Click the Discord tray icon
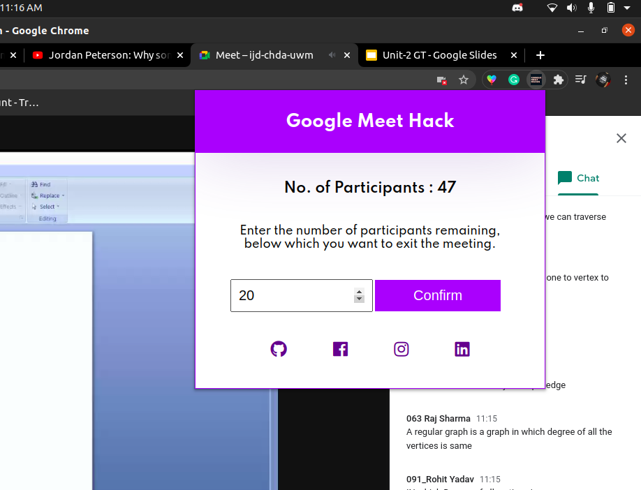The height and width of the screenshot is (490, 641). pos(517,8)
